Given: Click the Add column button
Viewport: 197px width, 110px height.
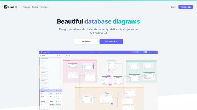Looking at the screenshot, I should [58, 105].
